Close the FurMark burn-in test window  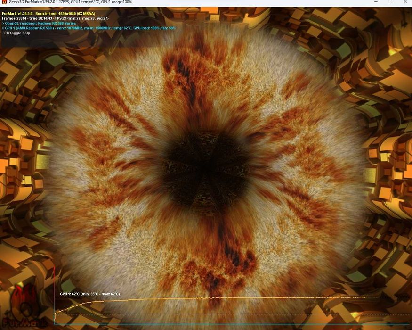tap(405, 2)
